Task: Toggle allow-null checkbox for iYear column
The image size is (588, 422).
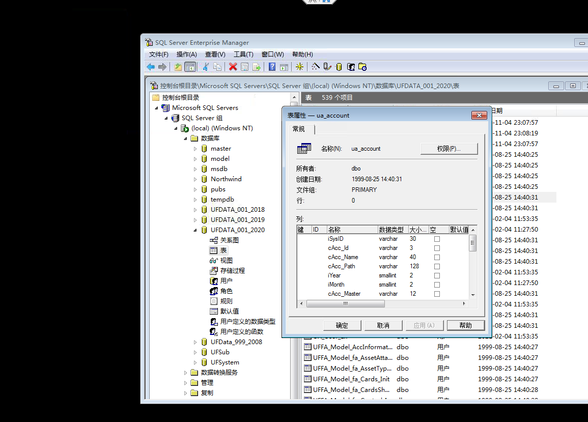Action: point(437,276)
